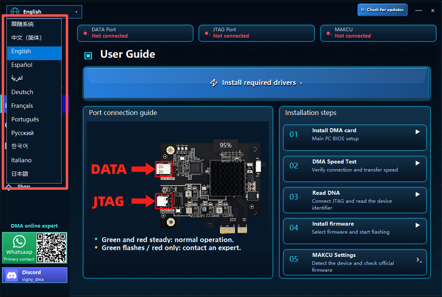Click play arrow on Install firmware

417,225
